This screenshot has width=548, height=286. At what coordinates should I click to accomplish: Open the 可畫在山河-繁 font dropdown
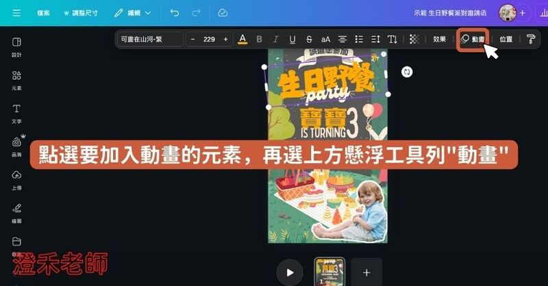click(x=149, y=40)
